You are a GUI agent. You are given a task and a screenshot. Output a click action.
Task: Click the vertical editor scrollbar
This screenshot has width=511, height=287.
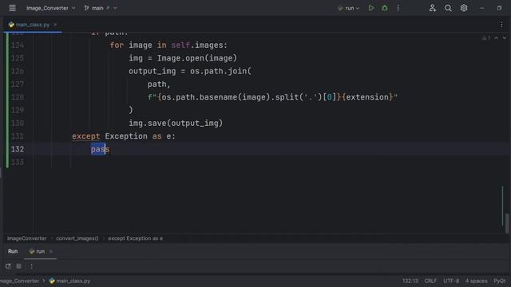click(x=507, y=222)
